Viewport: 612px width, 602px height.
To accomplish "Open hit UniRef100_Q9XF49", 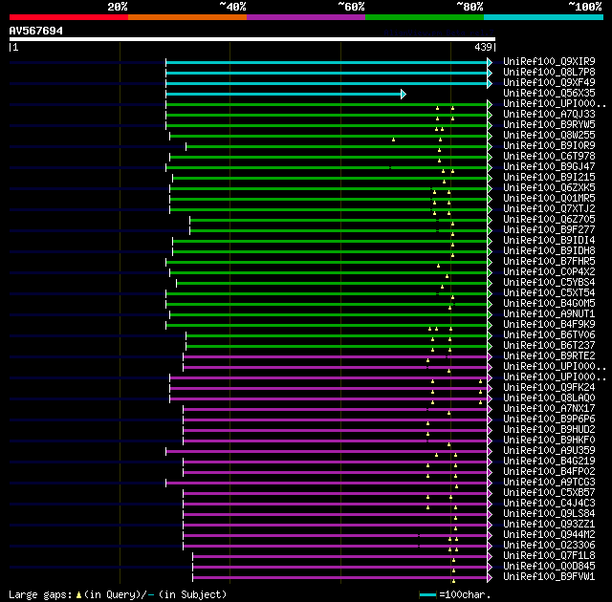I will pos(549,82).
